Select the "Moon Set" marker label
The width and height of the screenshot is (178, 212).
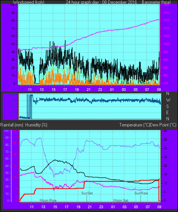[x=121, y=201]
